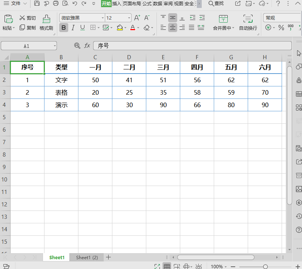Increase indent icon

[202, 18]
